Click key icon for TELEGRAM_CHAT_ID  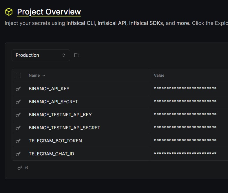(18, 154)
